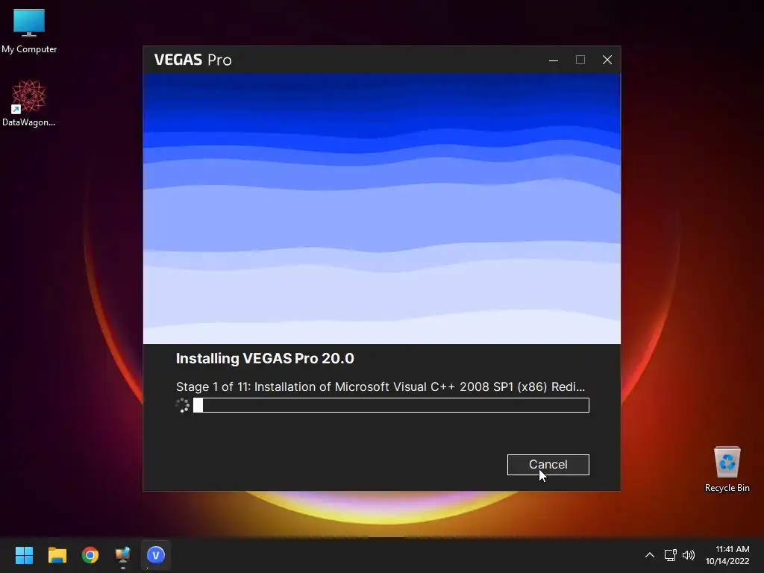Minimize the VEGAS Pro installer window

point(554,60)
